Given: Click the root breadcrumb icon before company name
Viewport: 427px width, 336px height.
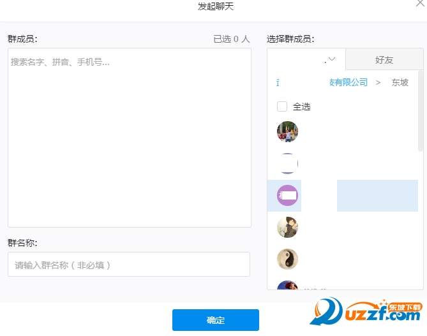Looking at the screenshot, I should (x=278, y=82).
